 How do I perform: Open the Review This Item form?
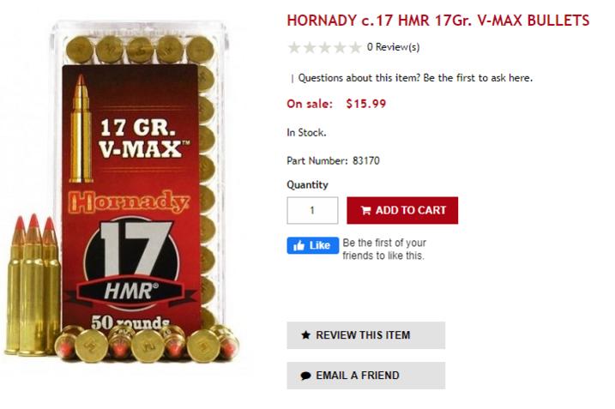click(366, 335)
